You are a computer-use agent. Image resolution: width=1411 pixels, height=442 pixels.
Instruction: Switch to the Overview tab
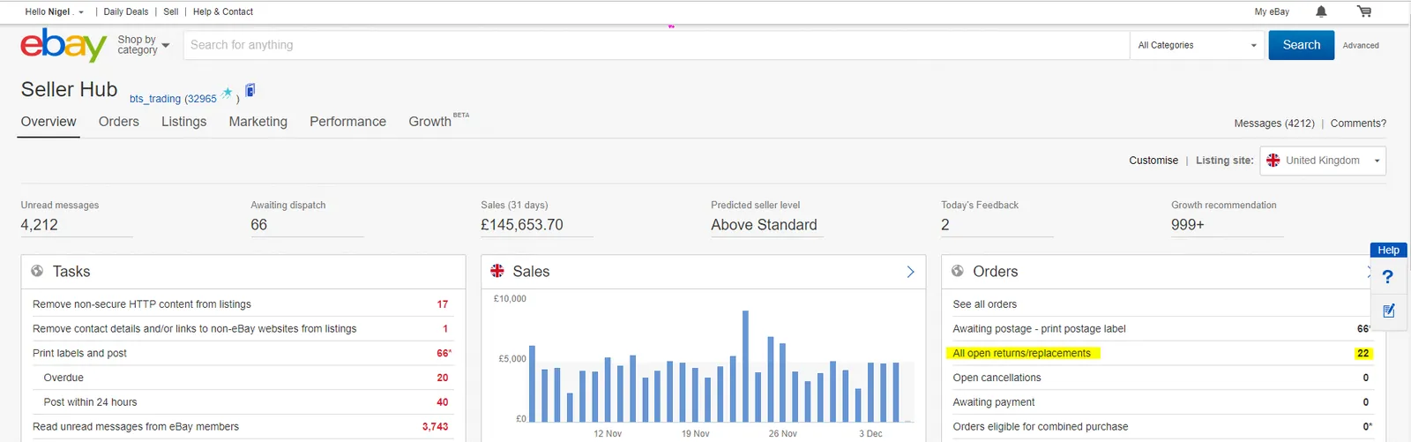49,122
